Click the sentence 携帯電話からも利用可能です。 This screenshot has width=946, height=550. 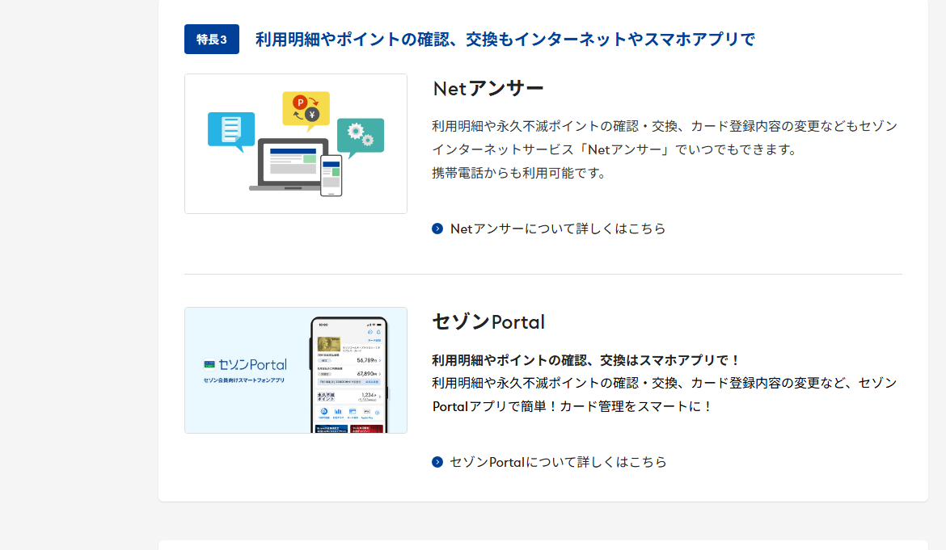[519, 174]
